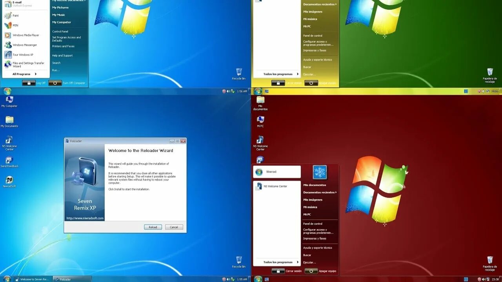Click the snowflake user picture in red menu
Screen dimensions: 502x282
click(x=320, y=172)
